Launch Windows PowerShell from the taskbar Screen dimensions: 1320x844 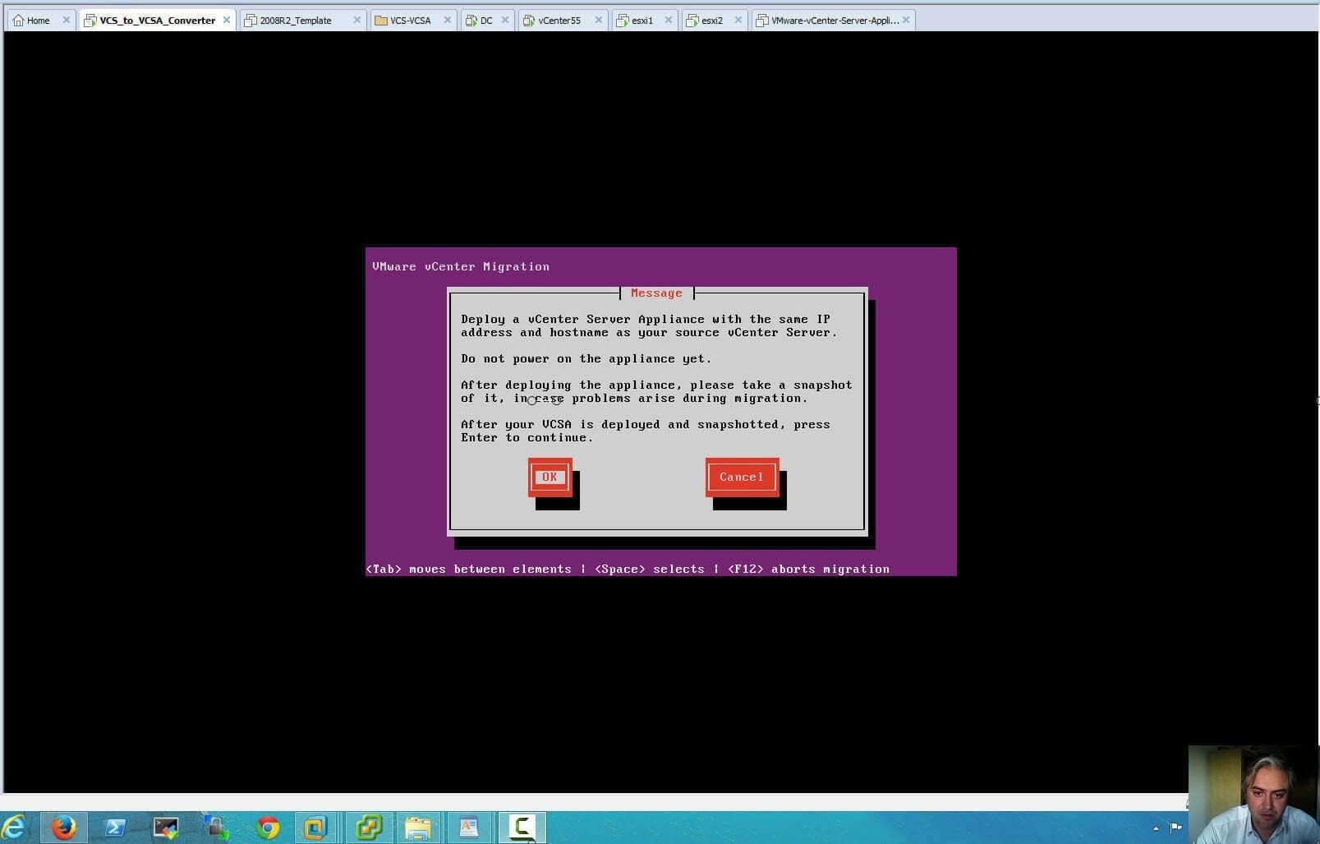(115, 828)
